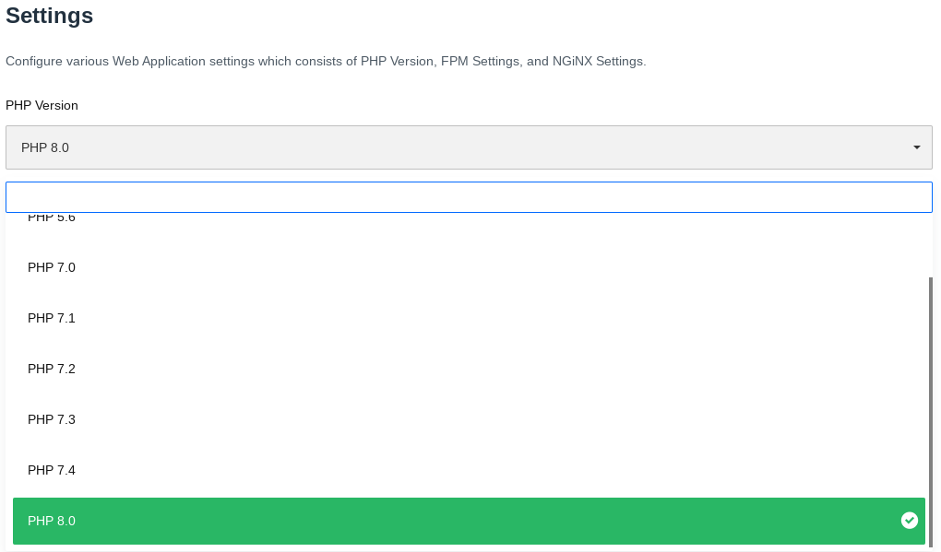Click the 'Settings' page heading

(x=49, y=16)
